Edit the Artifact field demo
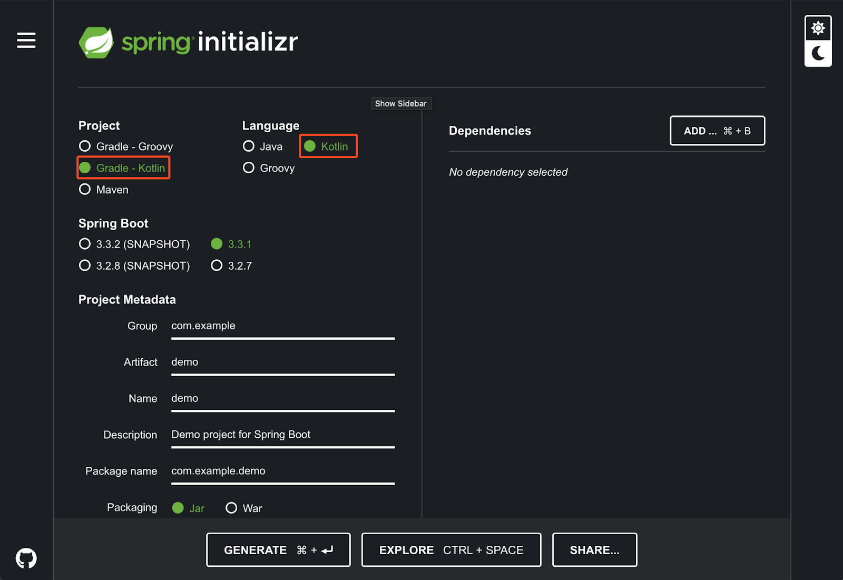843x580 pixels. pos(283,362)
